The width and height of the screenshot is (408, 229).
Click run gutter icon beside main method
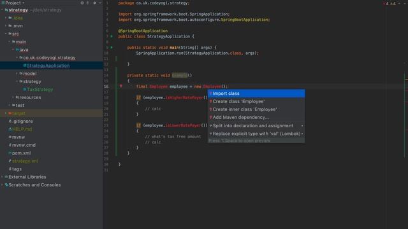[x=112, y=48]
